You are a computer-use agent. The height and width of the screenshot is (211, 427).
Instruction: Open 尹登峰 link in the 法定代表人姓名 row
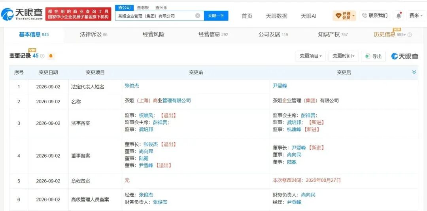[280, 86]
